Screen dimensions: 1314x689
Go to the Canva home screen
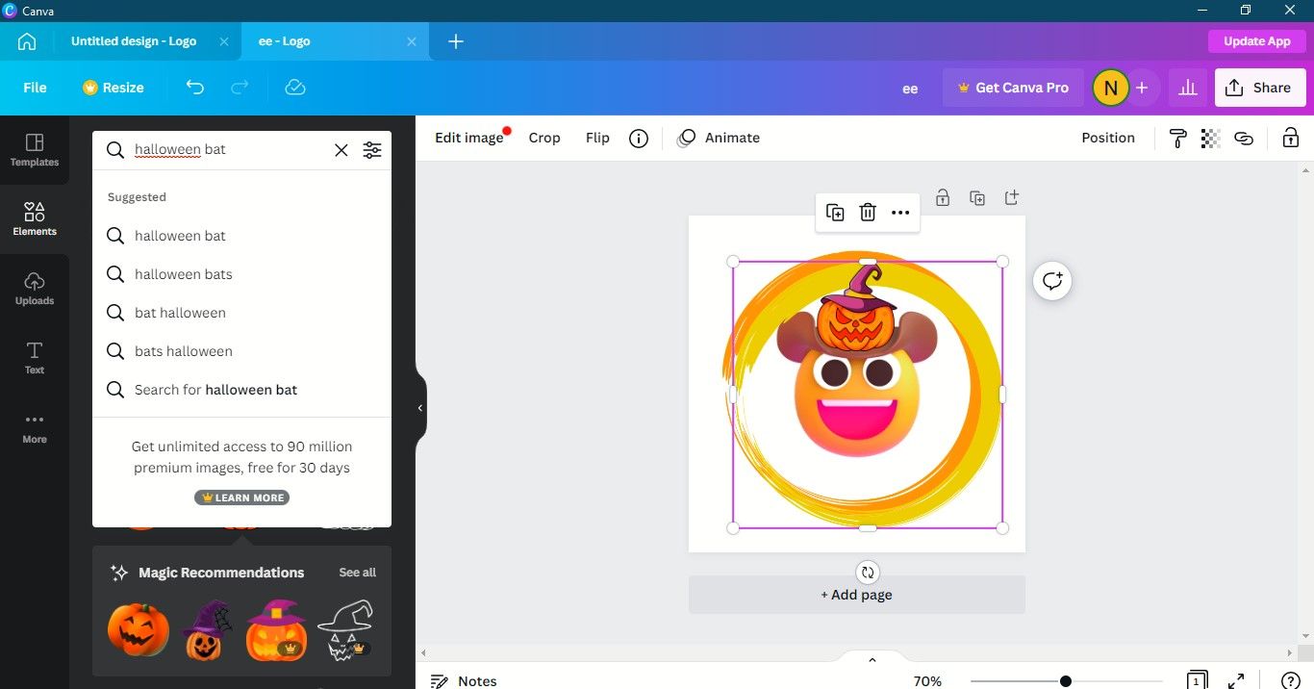click(27, 41)
